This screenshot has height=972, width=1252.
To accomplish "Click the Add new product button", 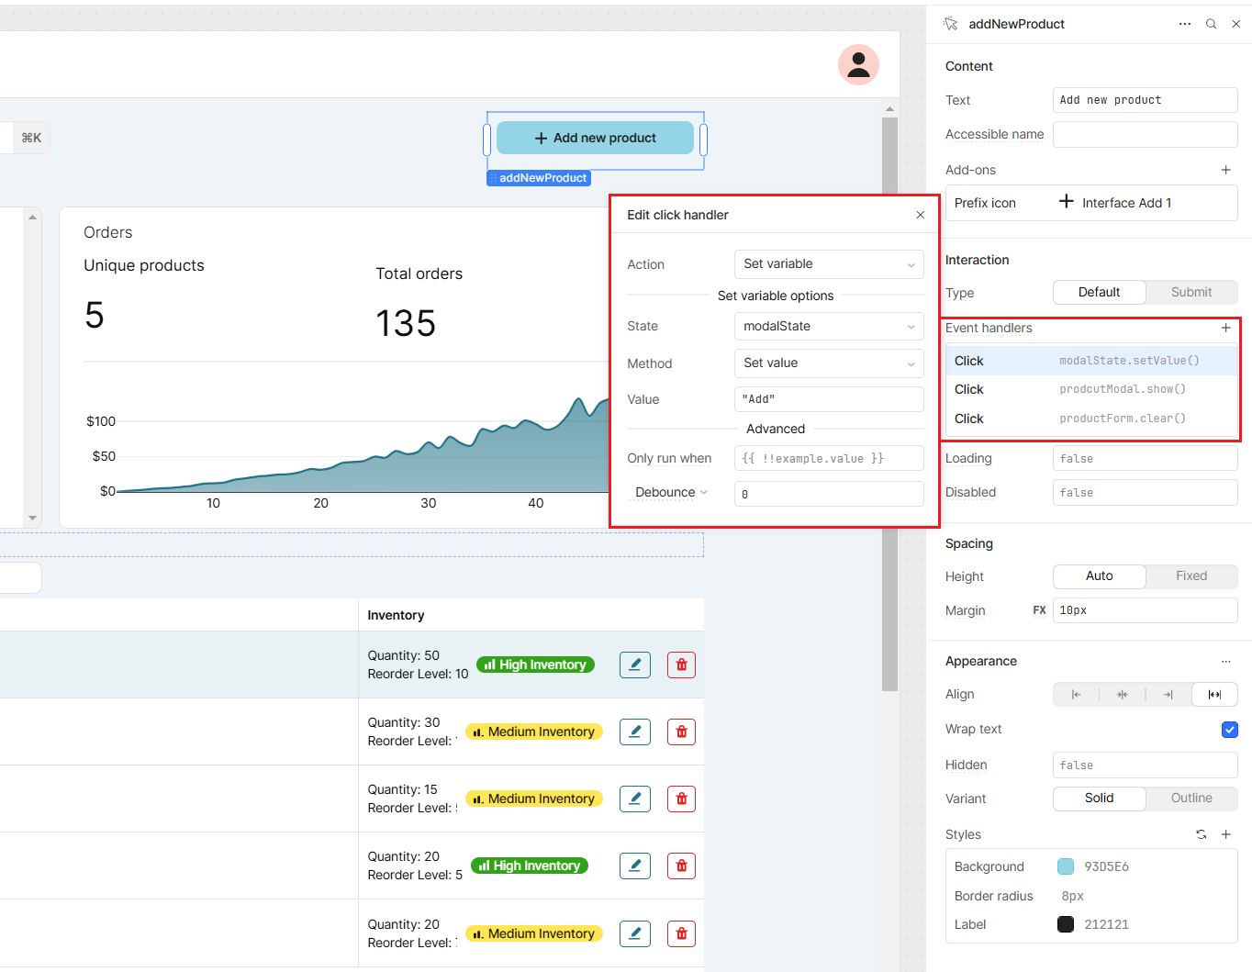I will coord(595,138).
